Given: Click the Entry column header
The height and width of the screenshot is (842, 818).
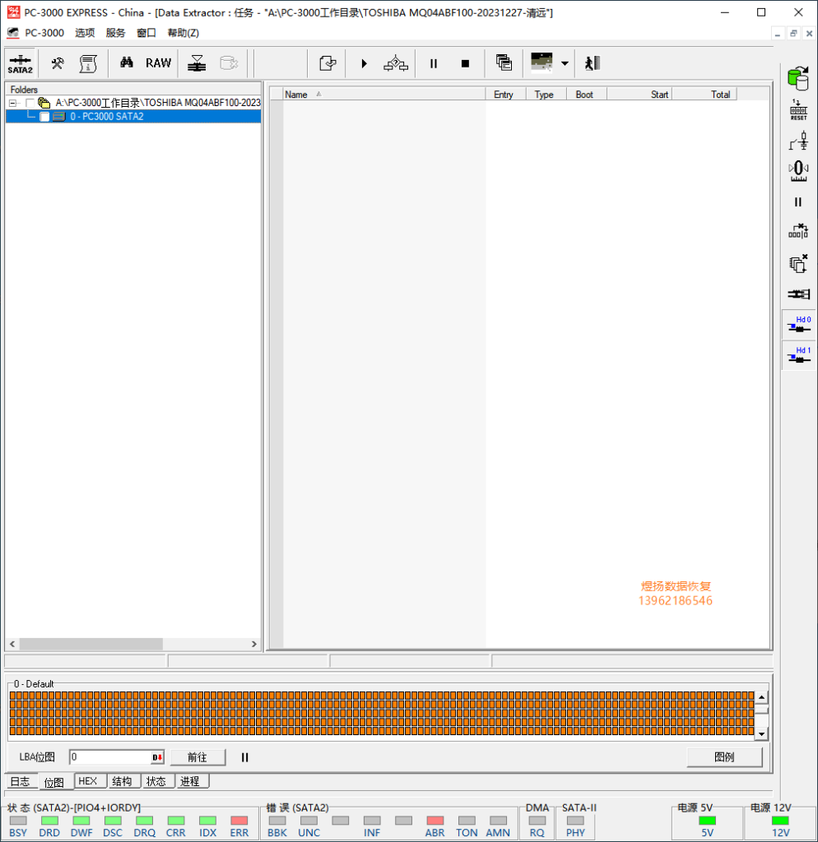Looking at the screenshot, I should click(505, 95).
